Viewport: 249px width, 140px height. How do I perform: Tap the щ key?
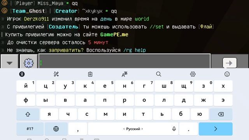[x=184, y=86]
